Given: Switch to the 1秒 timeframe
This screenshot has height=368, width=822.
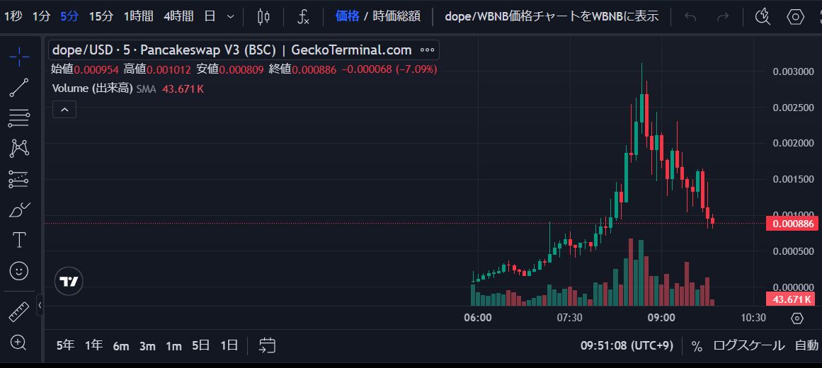Looking at the screenshot, I should 13,16.
